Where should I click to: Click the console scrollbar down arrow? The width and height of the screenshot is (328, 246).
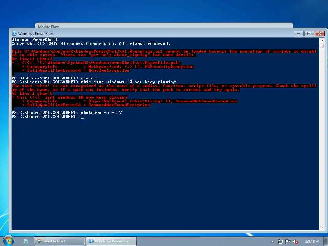322,227
